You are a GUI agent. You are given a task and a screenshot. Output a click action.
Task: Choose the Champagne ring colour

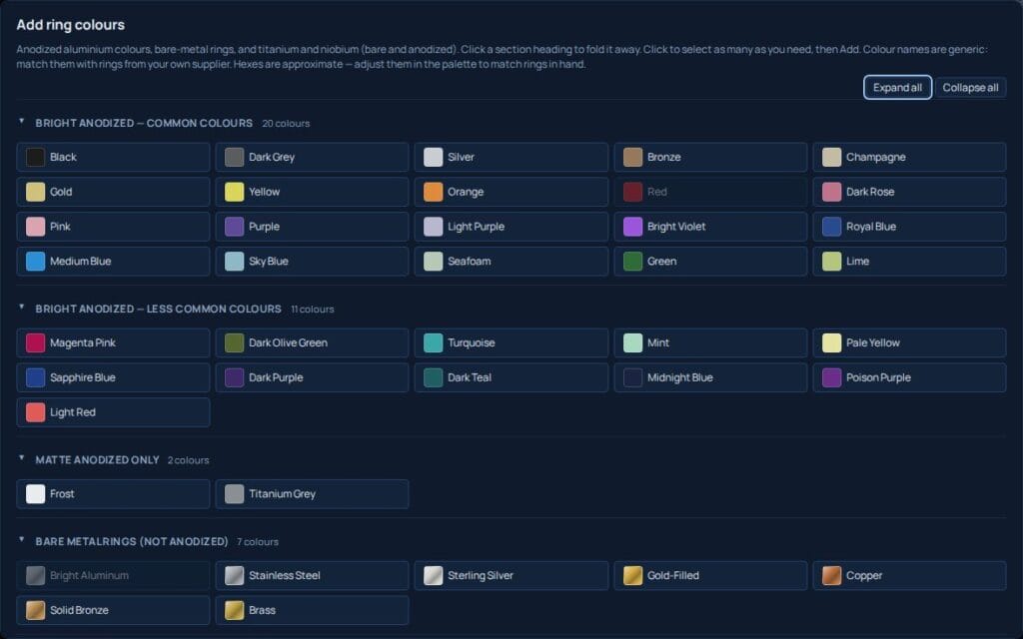point(909,157)
